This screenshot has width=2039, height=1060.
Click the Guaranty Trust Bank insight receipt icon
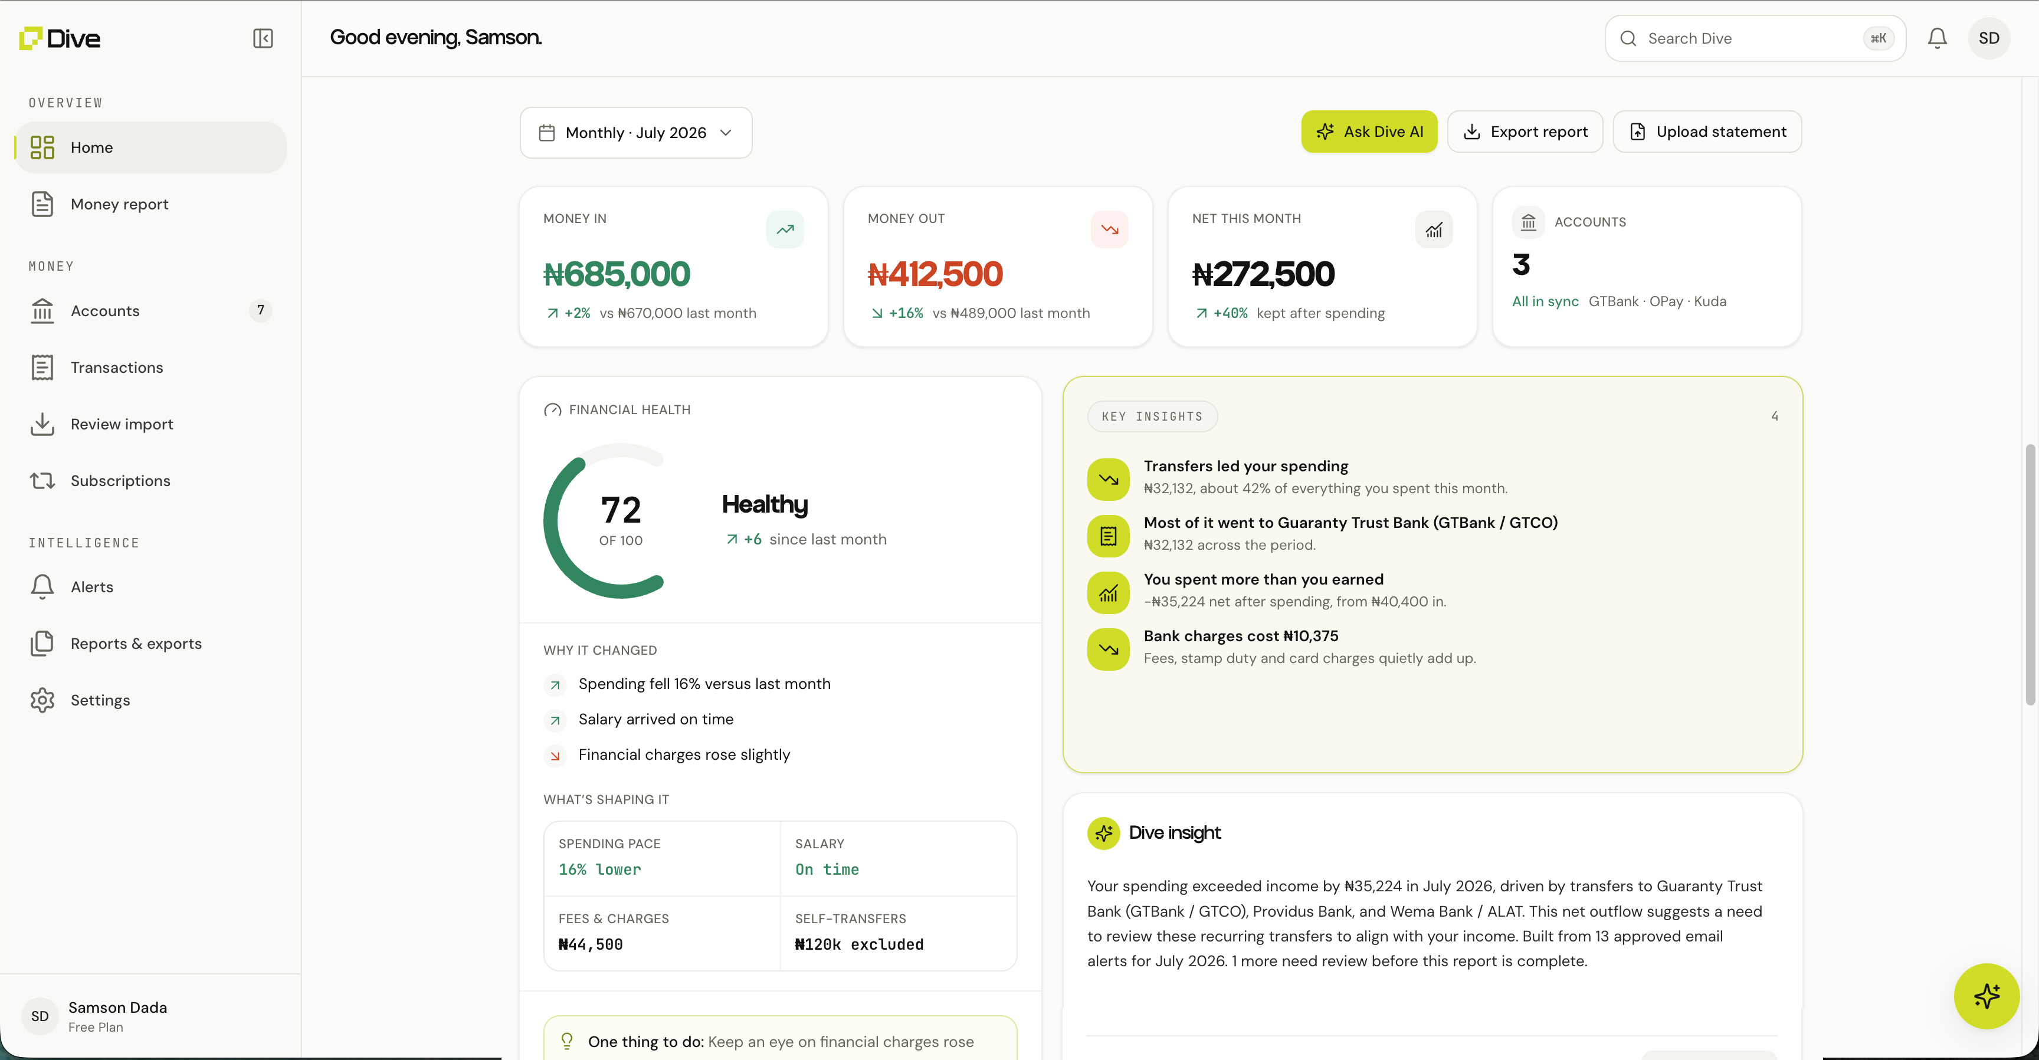pos(1108,536)
